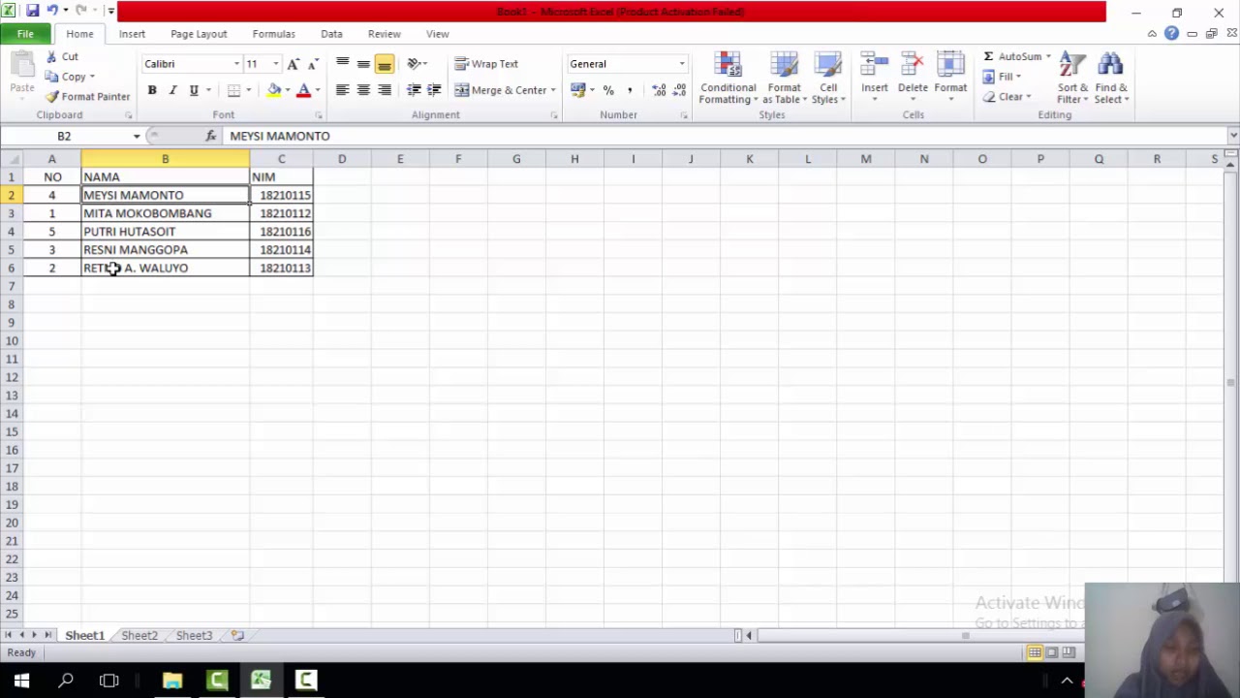Open the Font name dropdown
Screen dimensions: 1240x698
coord(236,64)
